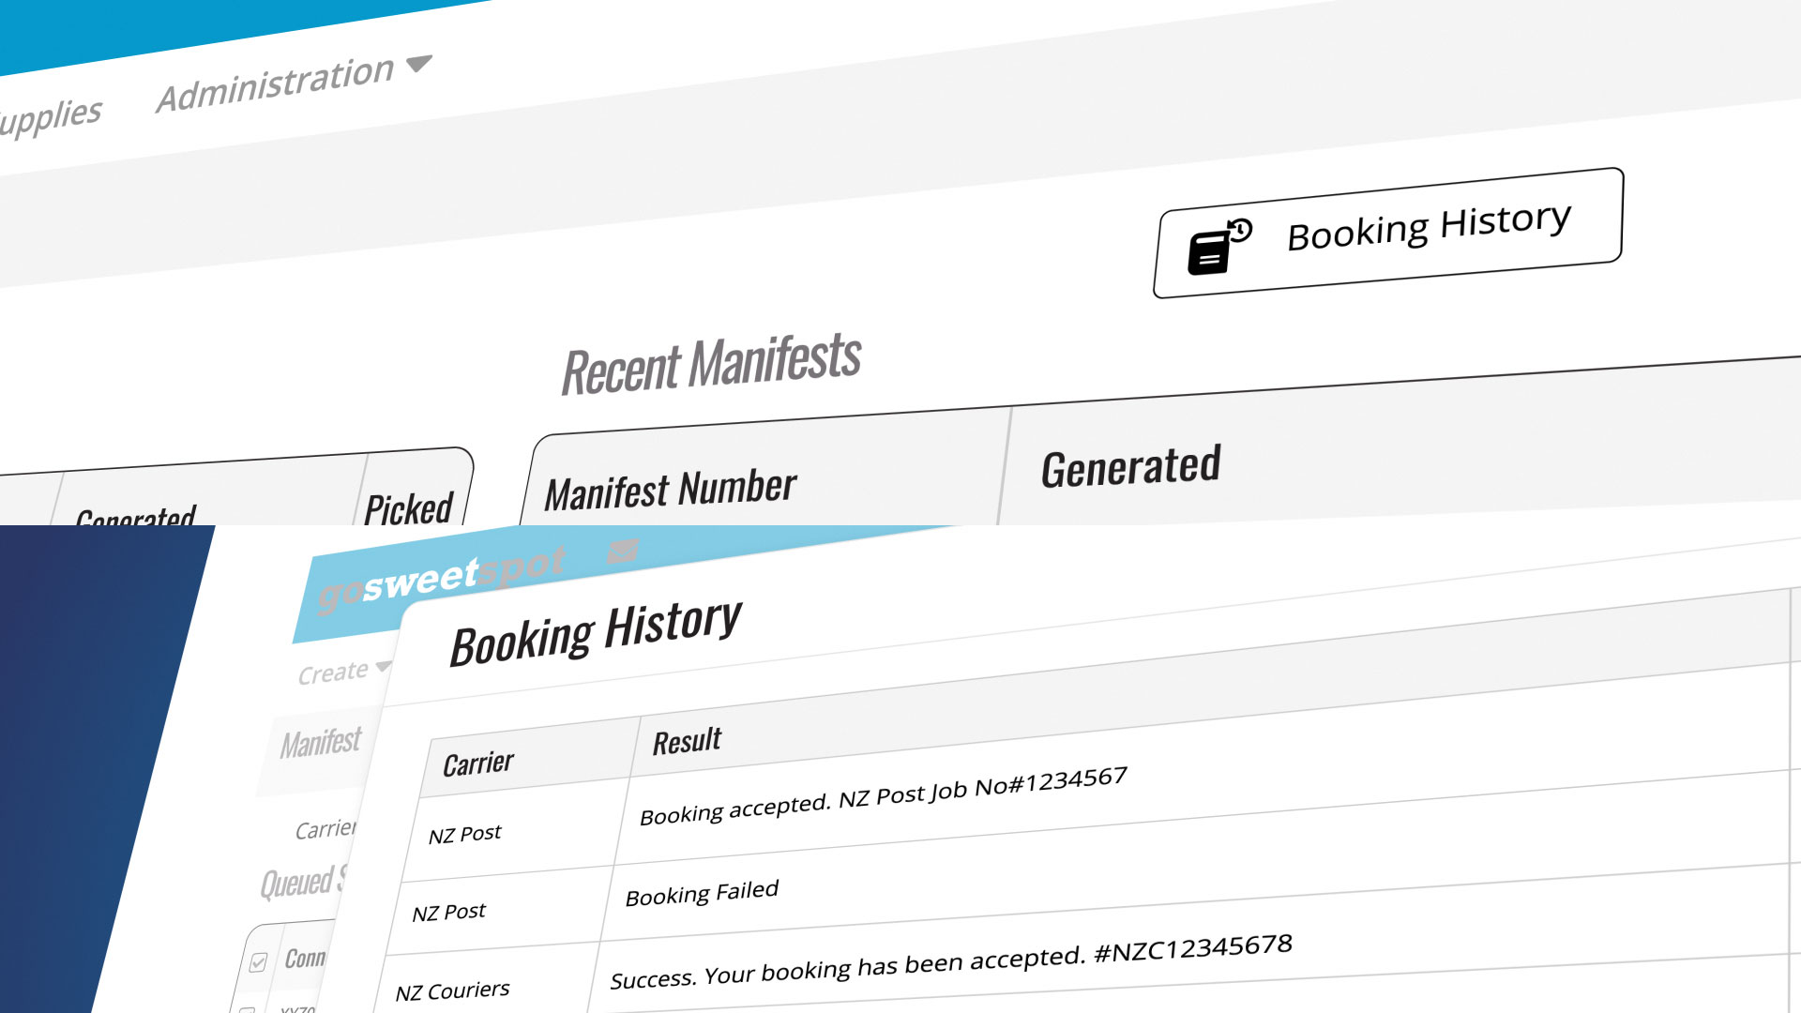Expand the Administration dropdown arrow

pos(418,64)
